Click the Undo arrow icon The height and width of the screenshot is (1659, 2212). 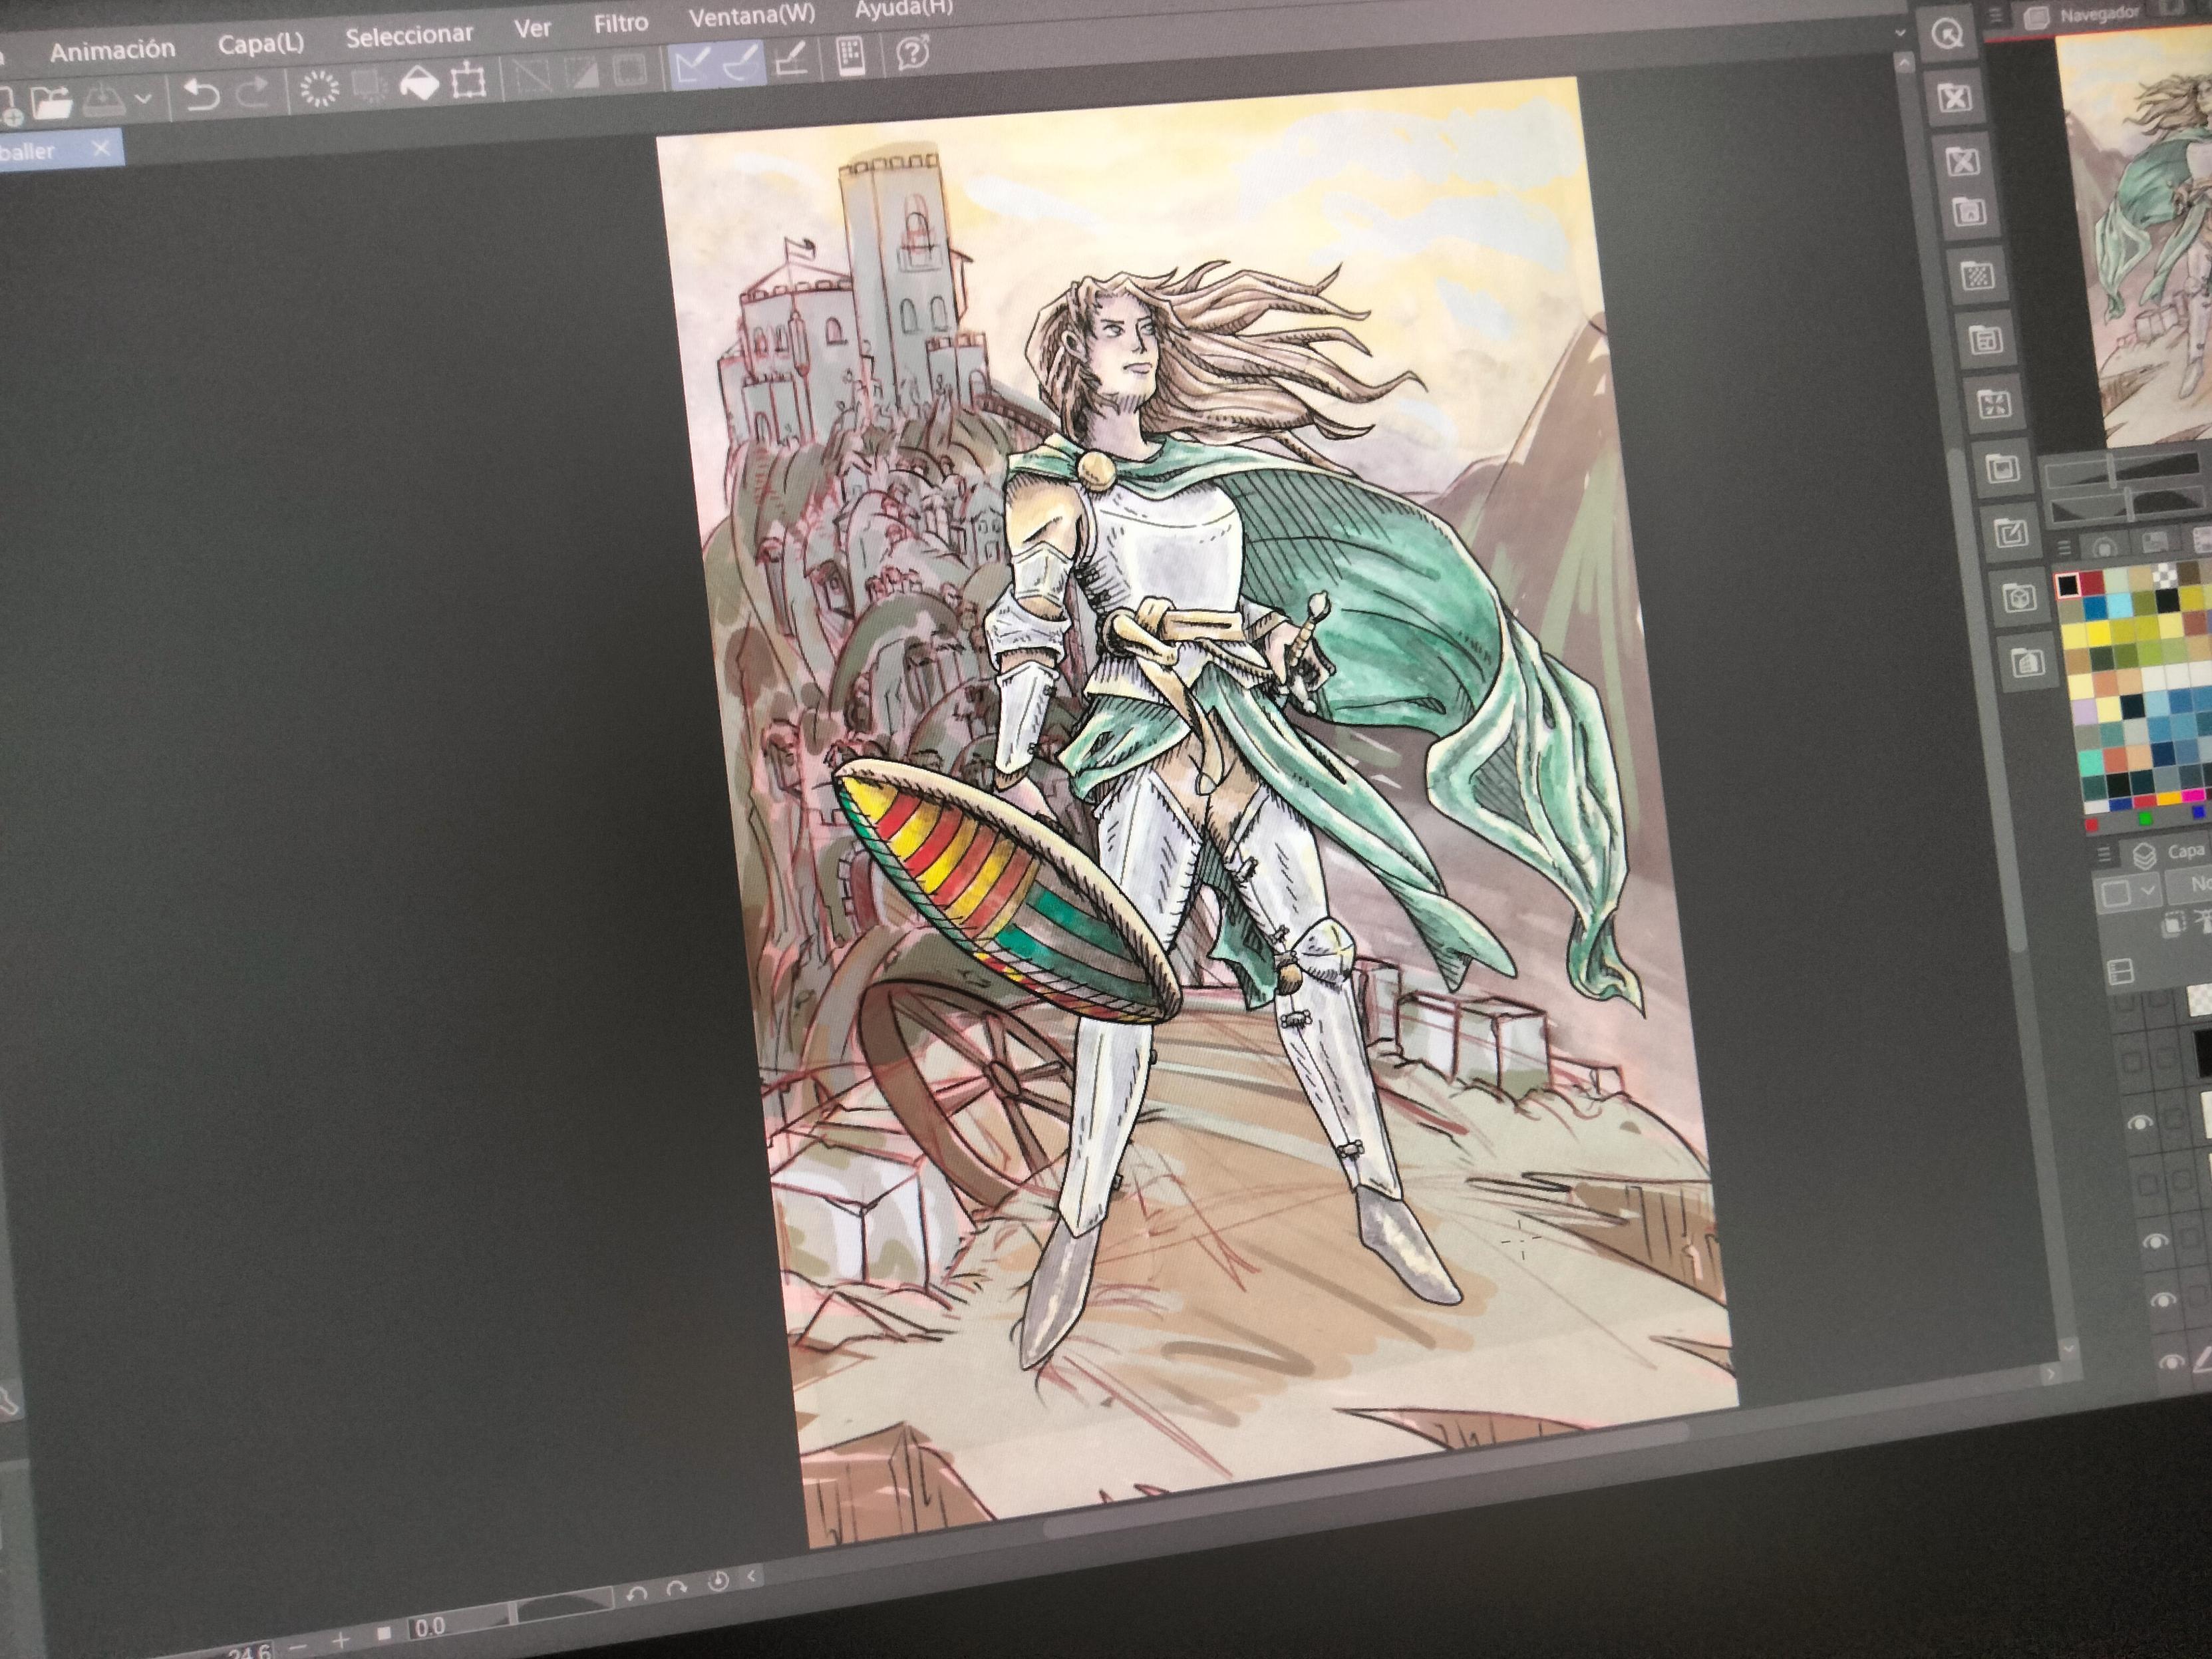202,96
